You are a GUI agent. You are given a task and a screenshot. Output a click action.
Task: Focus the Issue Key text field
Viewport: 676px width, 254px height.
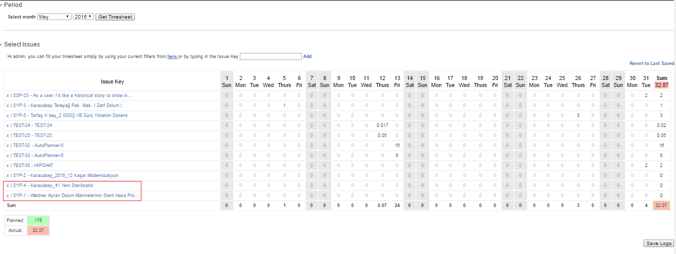(x=270, y=56)
